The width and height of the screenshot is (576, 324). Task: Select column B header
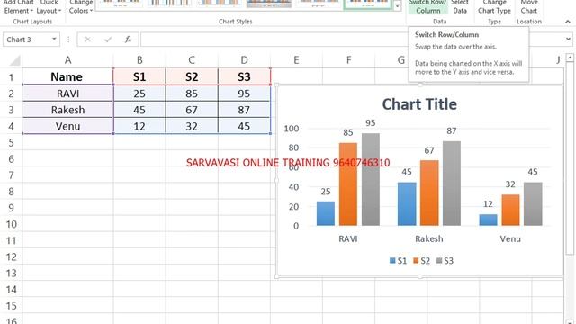point(139,60)
